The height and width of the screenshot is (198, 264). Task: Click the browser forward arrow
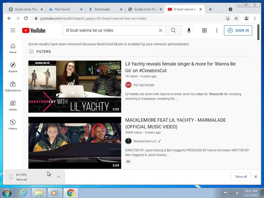click(18, 18)
